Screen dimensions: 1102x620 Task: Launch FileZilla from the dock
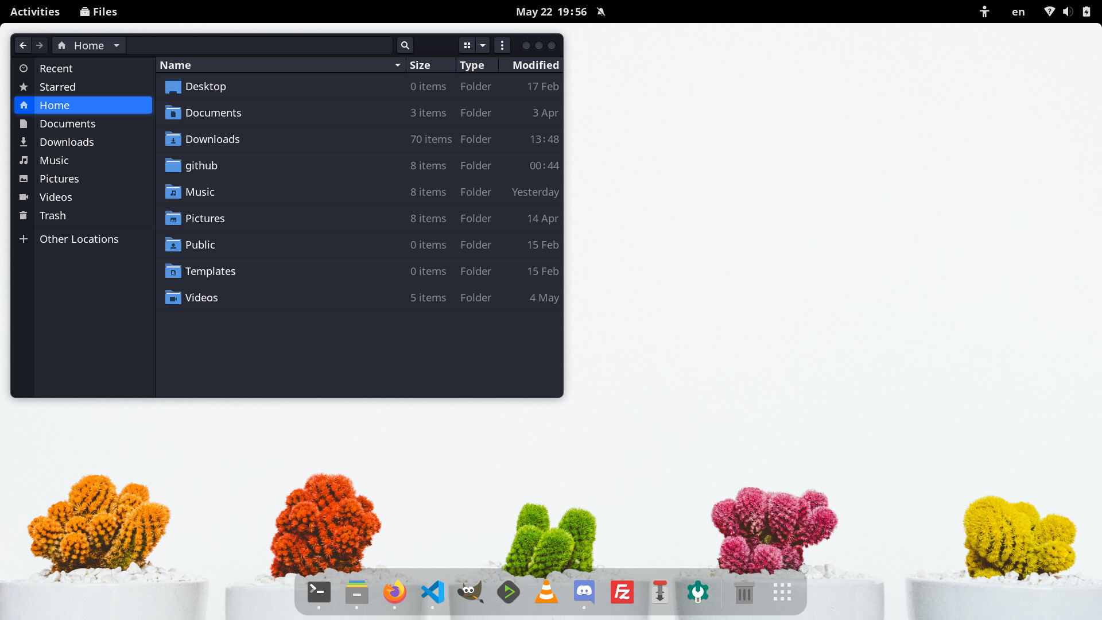click(x=622, y=592)
